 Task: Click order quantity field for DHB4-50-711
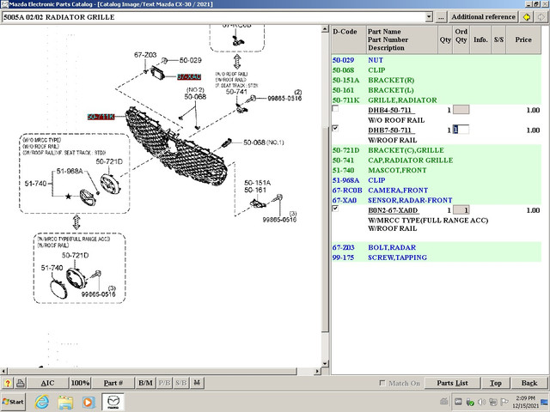click(461, 110)
